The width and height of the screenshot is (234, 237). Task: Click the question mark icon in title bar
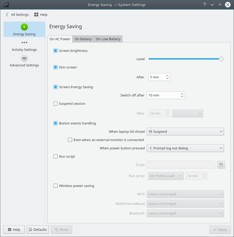coord(204,5)
